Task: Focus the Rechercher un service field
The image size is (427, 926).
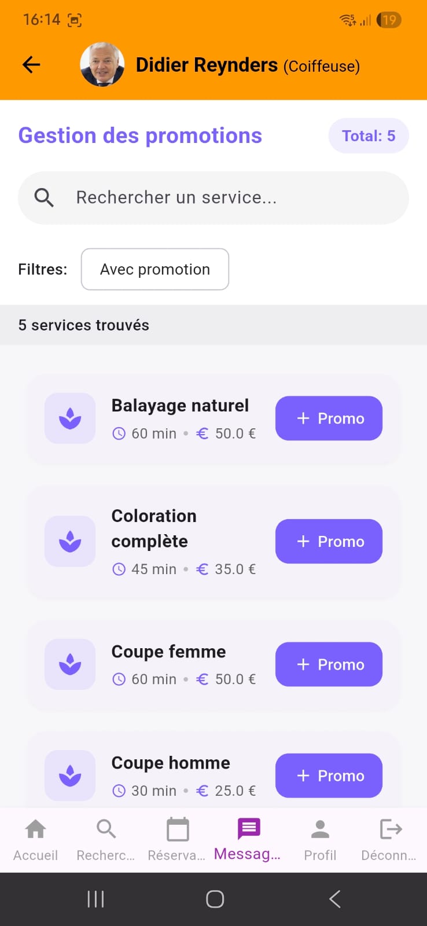Action: [x=231, y=198]
